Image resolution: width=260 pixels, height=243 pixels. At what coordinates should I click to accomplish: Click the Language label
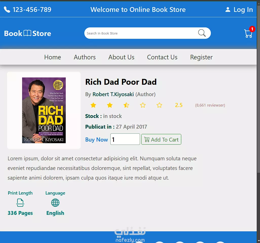click(55, 193)
